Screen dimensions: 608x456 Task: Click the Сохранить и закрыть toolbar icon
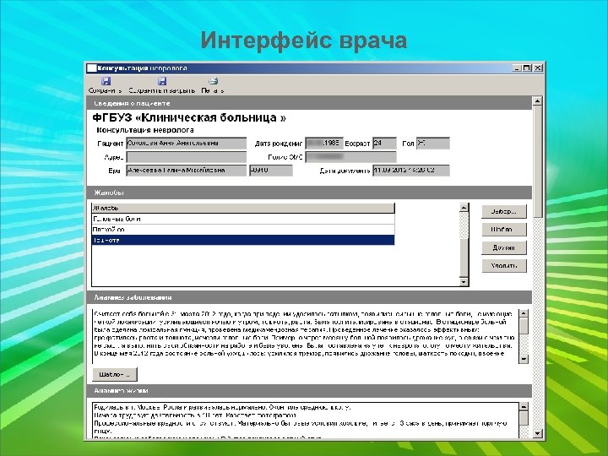pyautogui.click(x=161, y=81)
